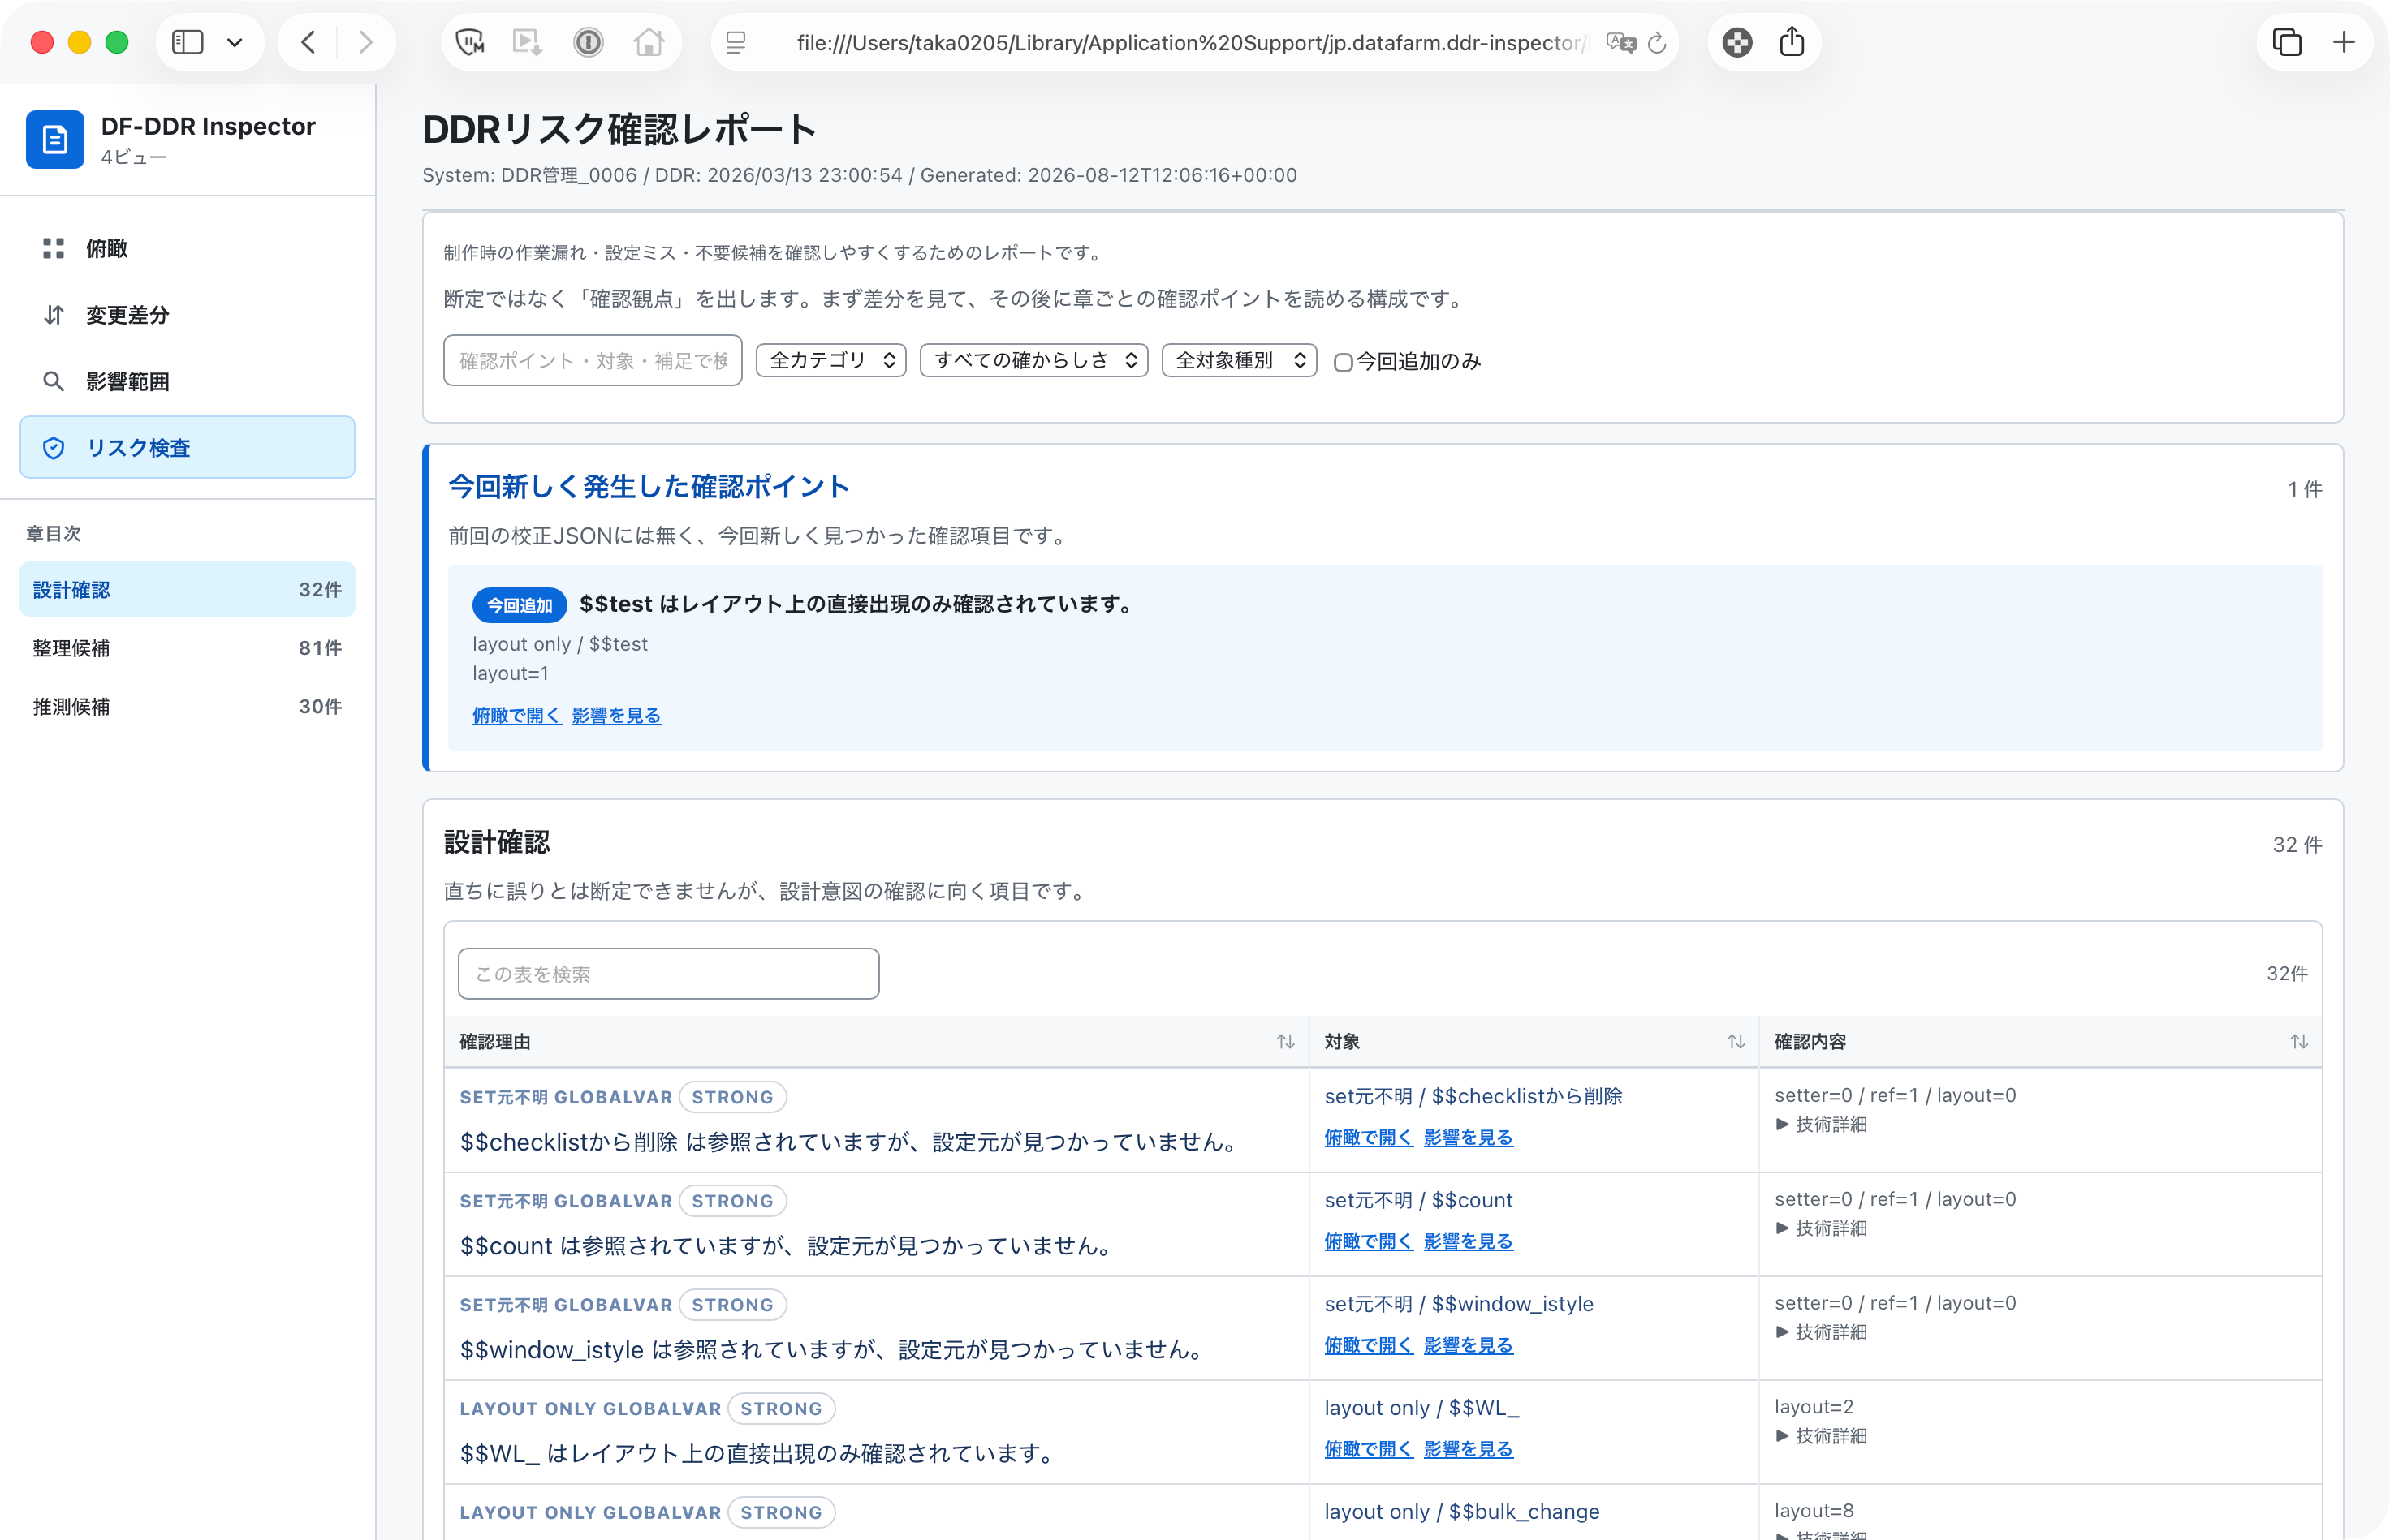Open the home page icon in toolbar

pos(649,42)
